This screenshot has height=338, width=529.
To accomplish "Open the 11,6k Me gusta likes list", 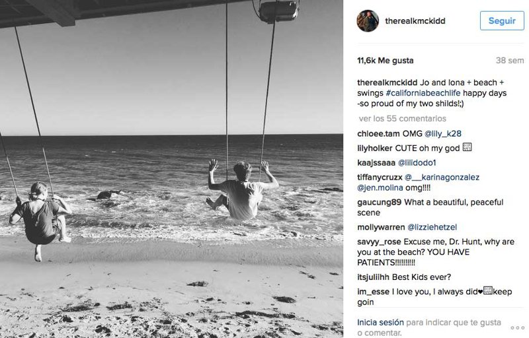I will tap(385, 61).
